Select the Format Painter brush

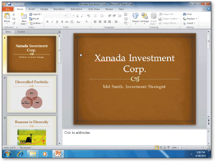[x=13, y=23]
